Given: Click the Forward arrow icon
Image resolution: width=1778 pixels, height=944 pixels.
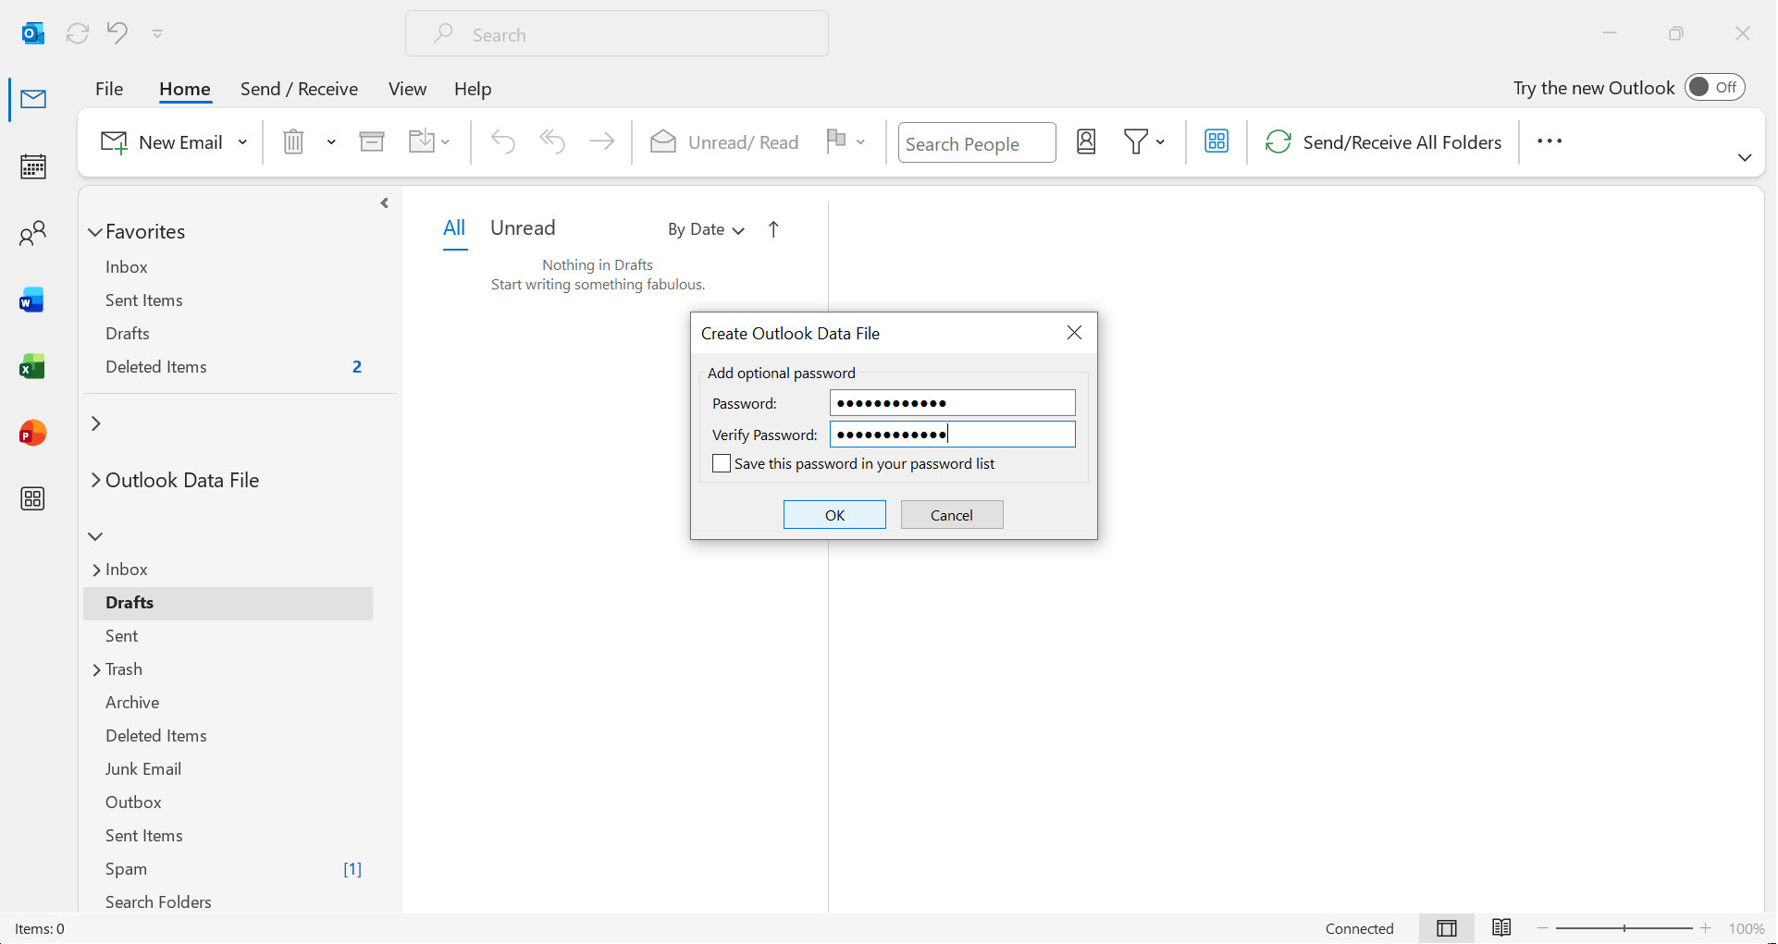Looking at the screenshot, I should 602,141.
